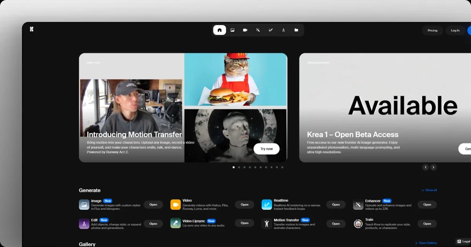Click the silver statue head image
Image resolution: width=471 pixels, height=247 pixels.
[x=235, y=135]
